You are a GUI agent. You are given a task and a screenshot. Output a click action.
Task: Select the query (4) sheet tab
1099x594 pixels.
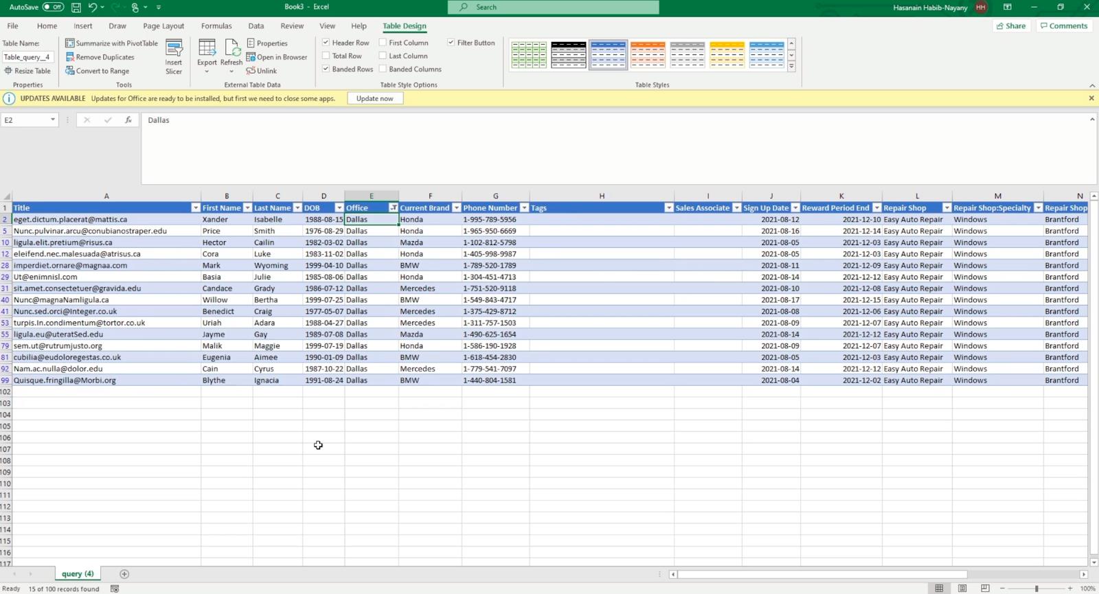click(x=78, y=574)
